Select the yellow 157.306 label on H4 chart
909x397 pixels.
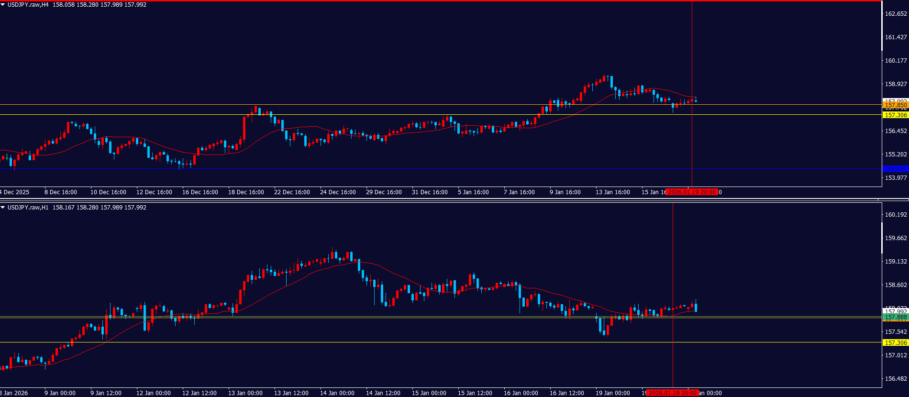895,115
